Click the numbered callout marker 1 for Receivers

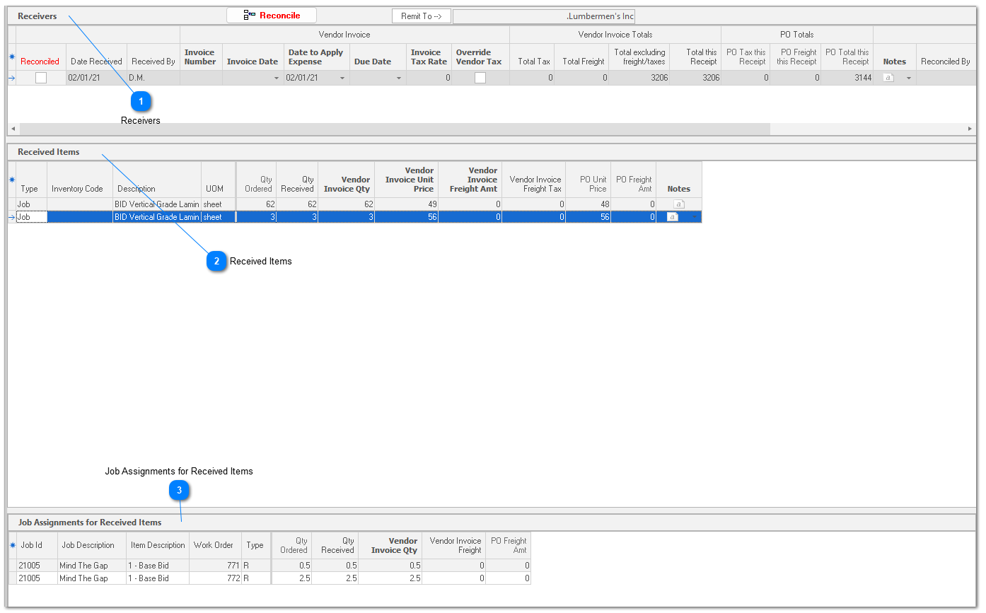click(x=141, y=102)
